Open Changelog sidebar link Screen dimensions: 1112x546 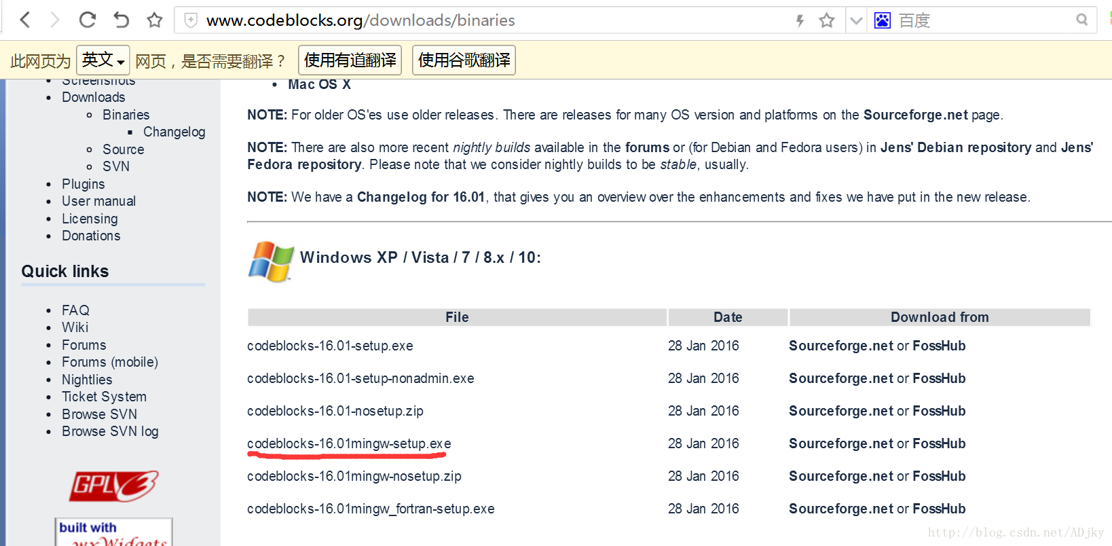(174, 132)
